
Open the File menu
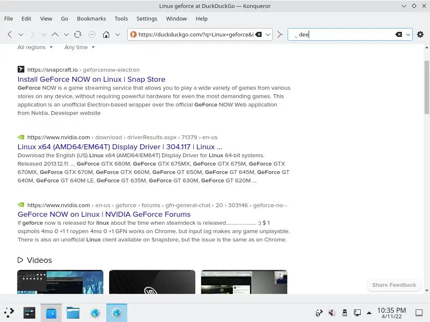pos(8,18)
